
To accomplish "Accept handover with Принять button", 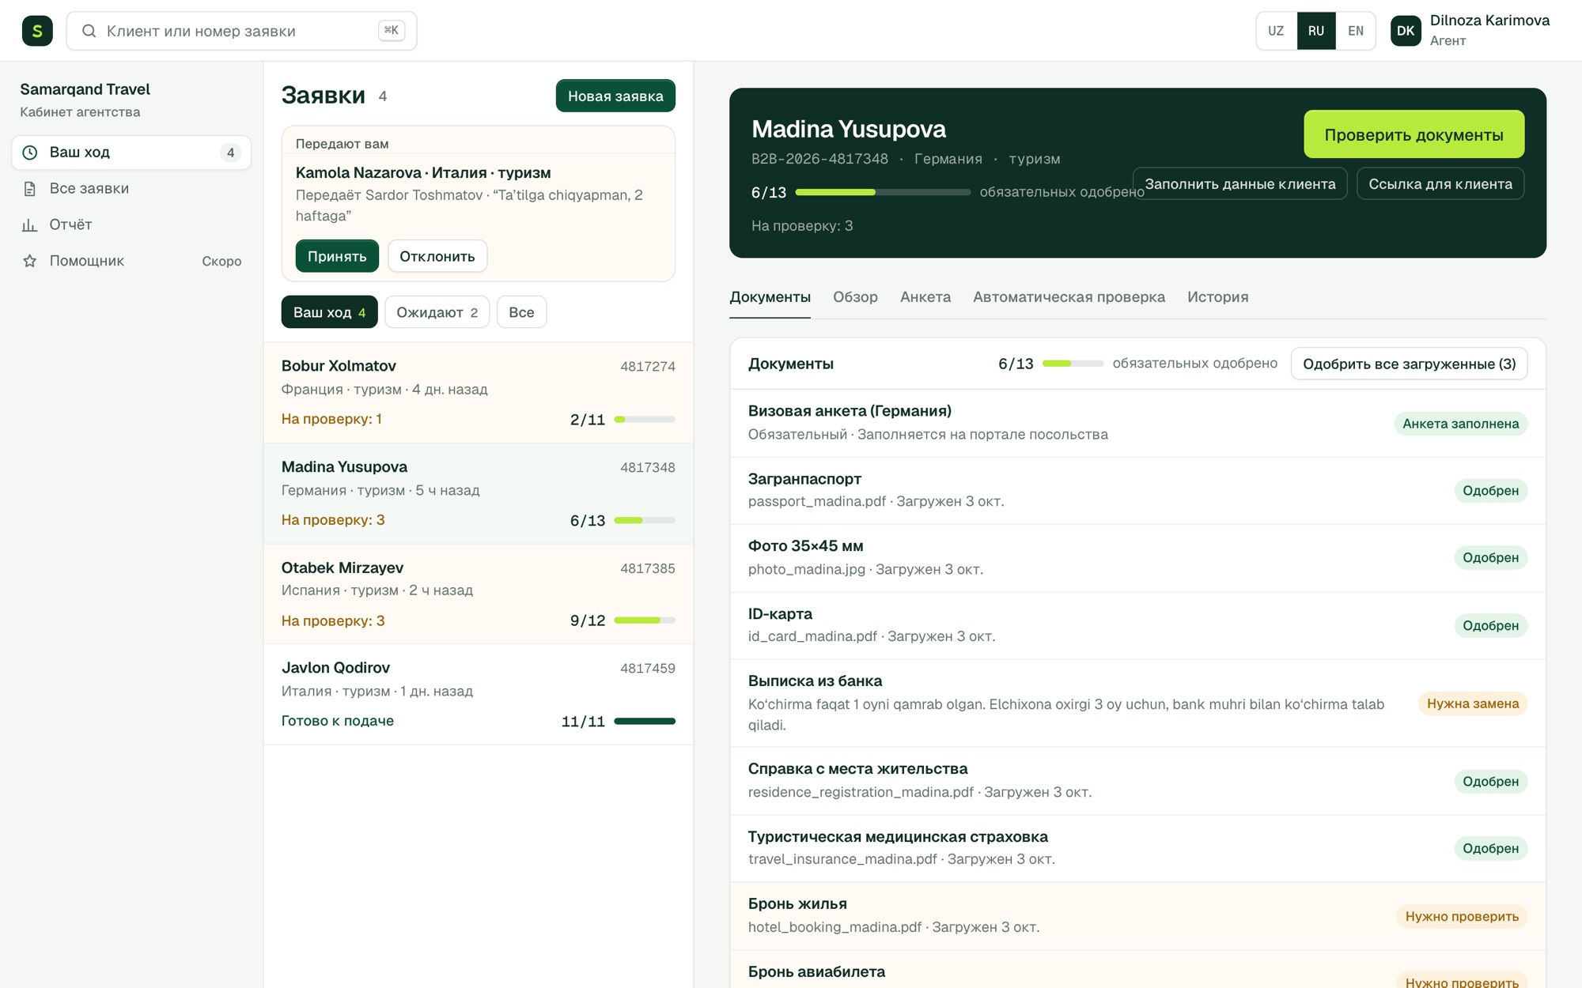I will [x=337, y=256].
